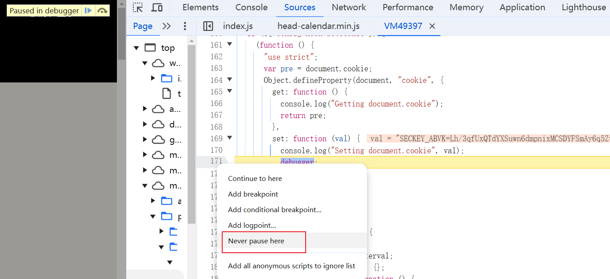Screen dimensions: 610x279
Task: Switch to the Network panel
Action: (349, 8)
